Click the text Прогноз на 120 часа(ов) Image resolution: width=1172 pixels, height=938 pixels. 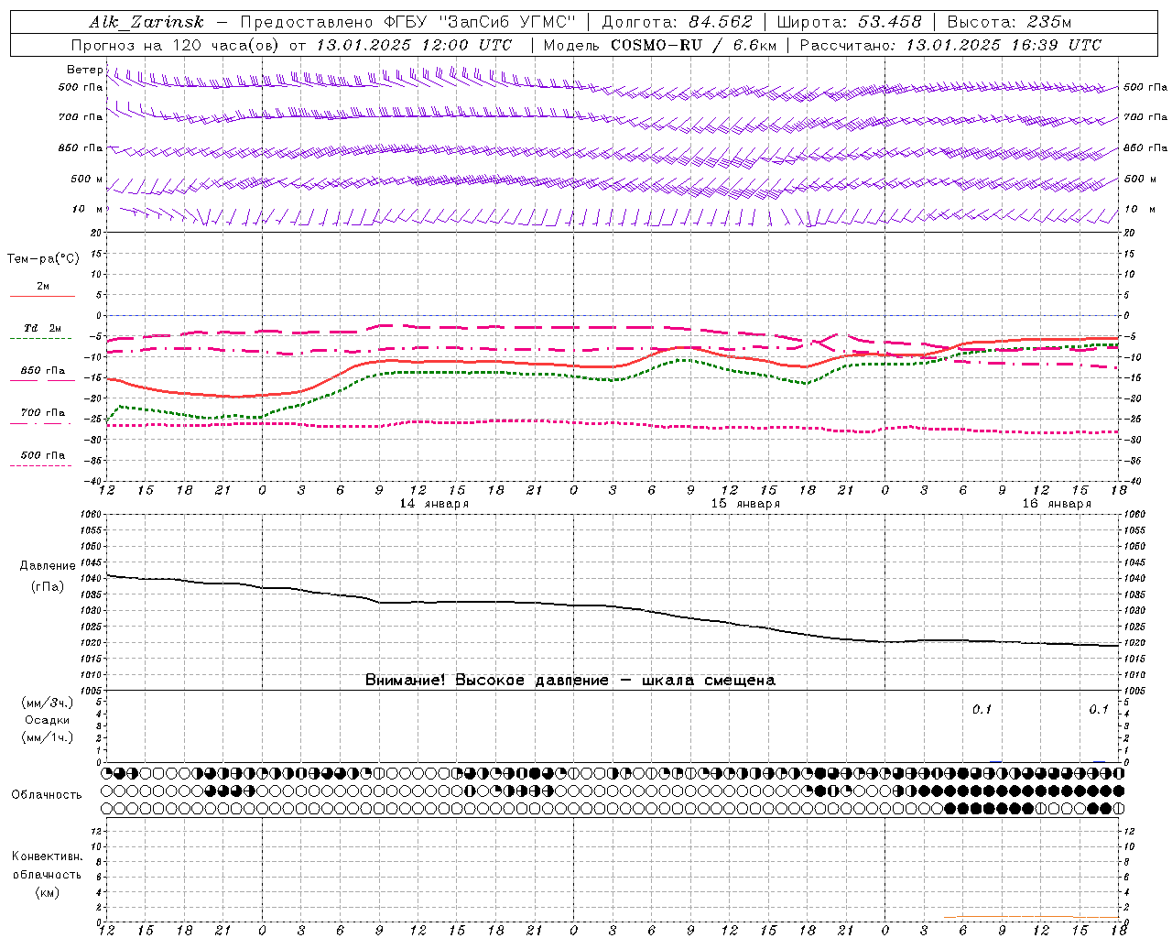coord(176,45)
